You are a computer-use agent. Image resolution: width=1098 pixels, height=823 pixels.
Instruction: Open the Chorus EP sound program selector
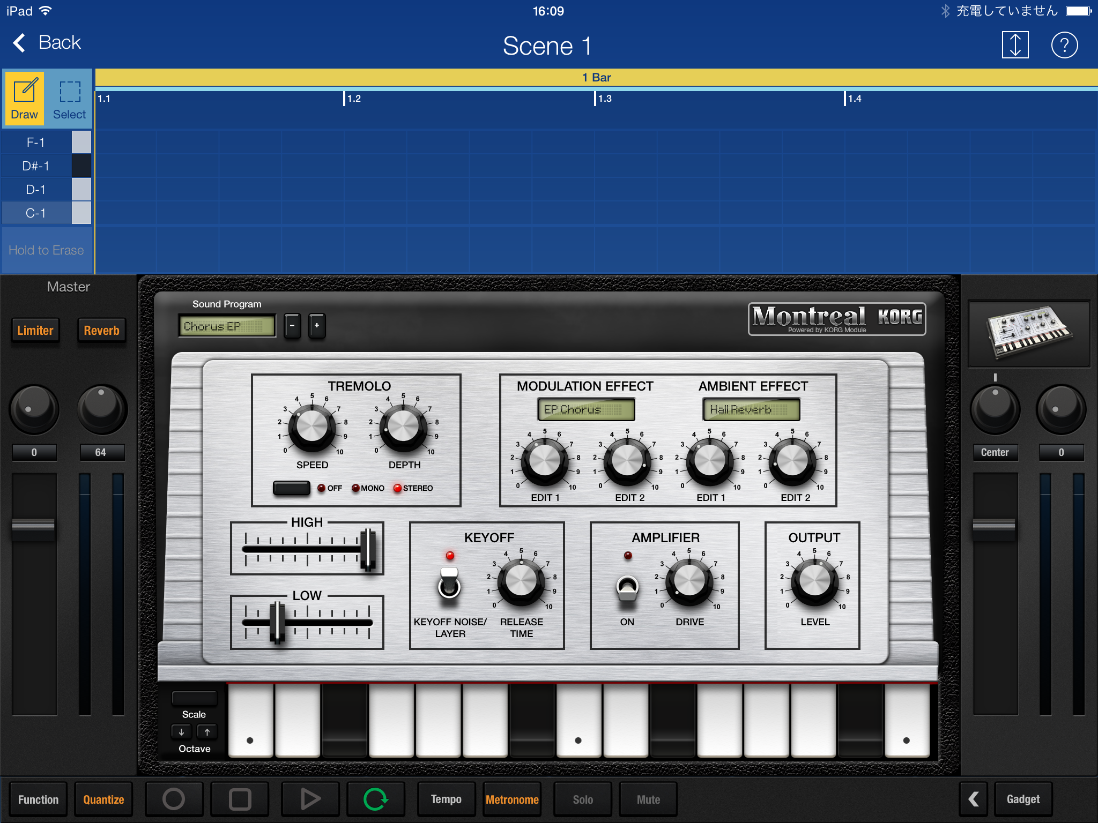coord(227,326)
